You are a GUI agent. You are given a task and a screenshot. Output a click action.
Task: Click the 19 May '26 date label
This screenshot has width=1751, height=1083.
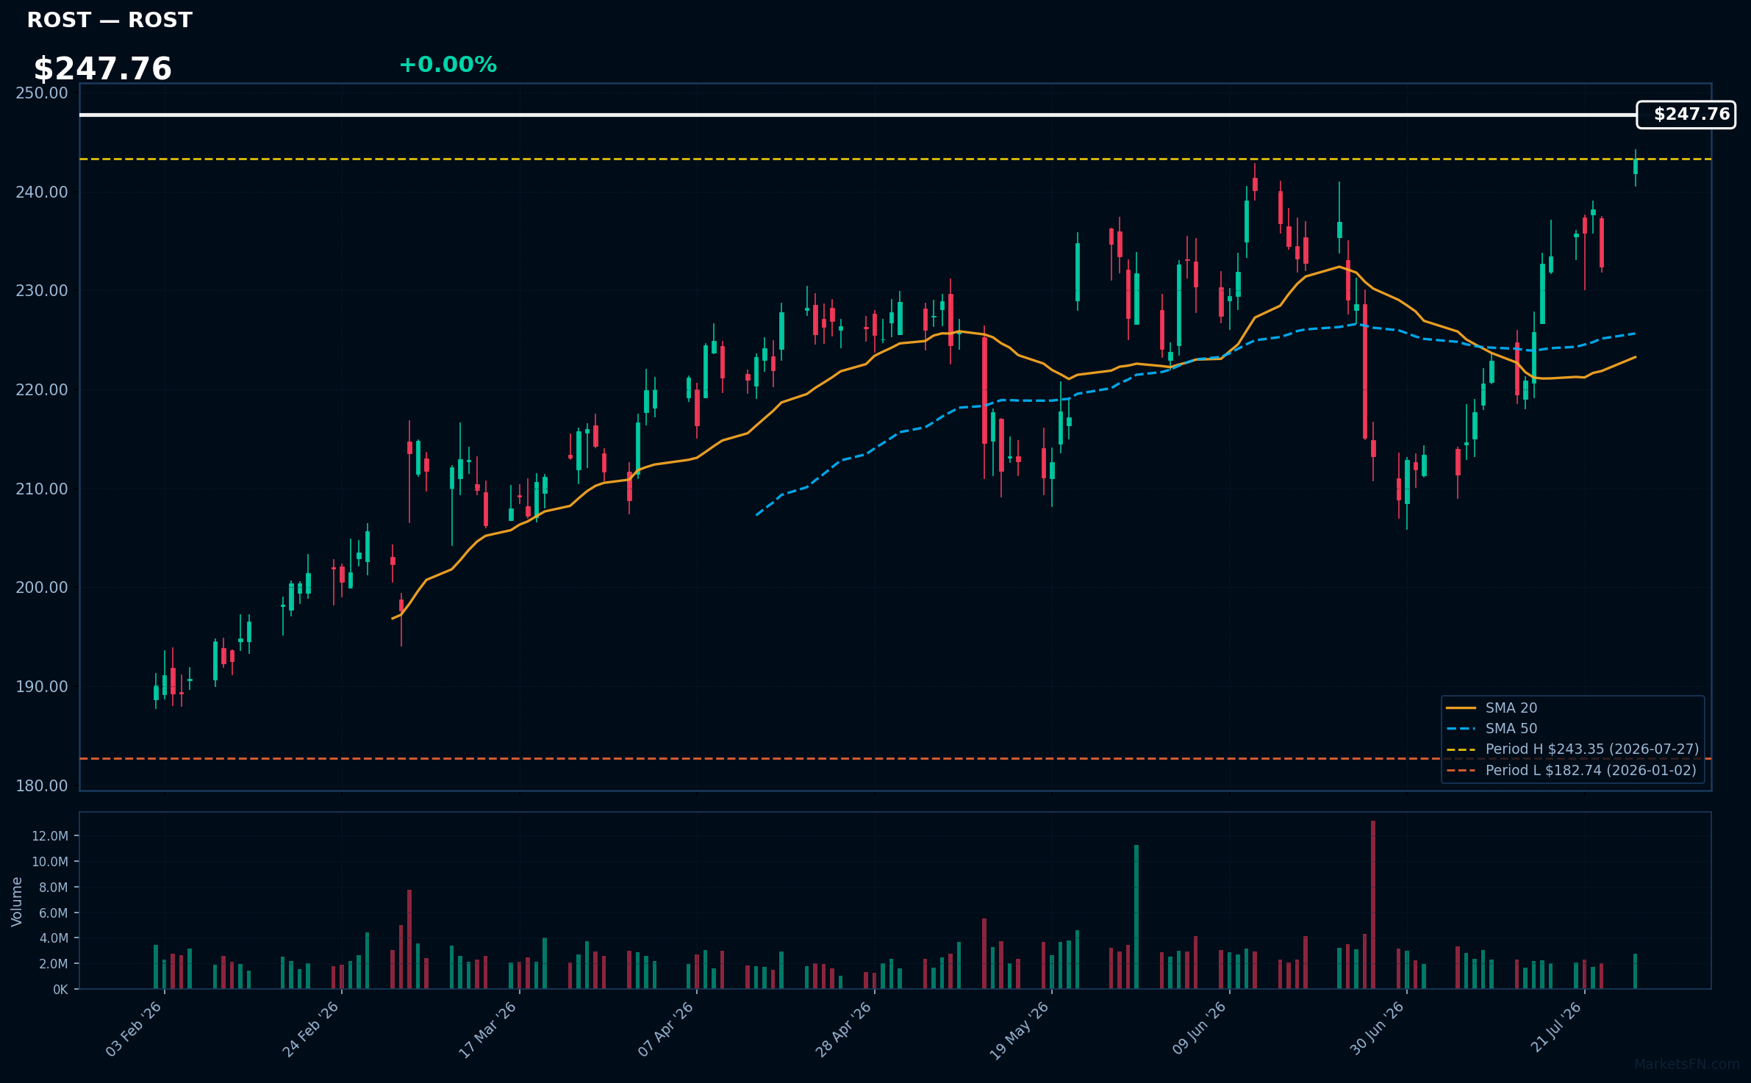[x=1019, y=1031]
